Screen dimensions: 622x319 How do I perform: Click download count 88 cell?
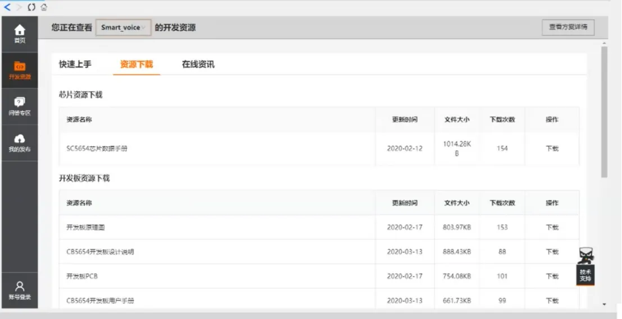502,252
